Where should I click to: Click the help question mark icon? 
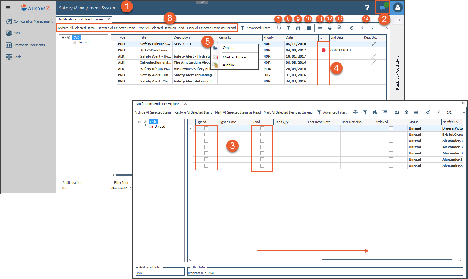[x=367, y=8]
